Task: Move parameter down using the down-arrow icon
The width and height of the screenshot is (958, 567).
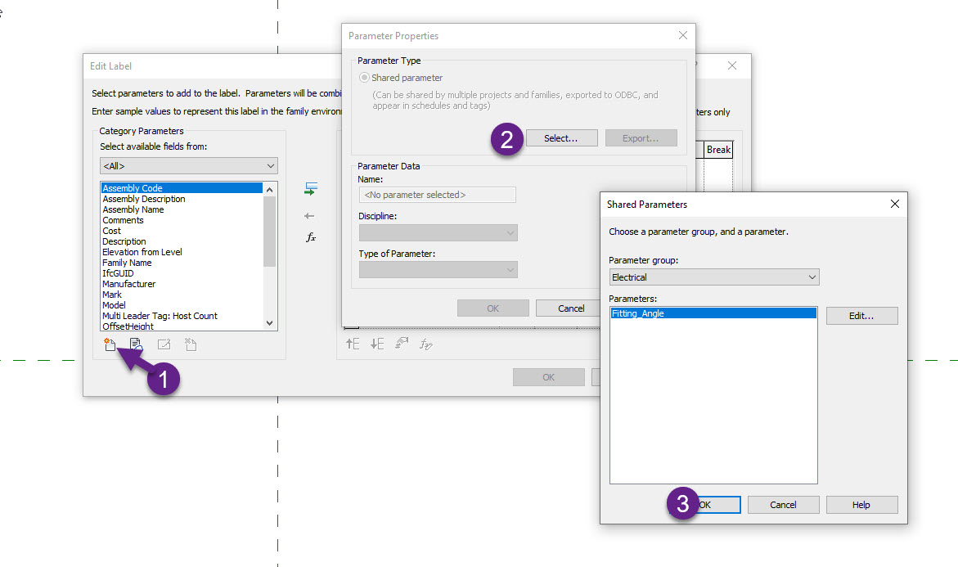Action: coord(376,344)
